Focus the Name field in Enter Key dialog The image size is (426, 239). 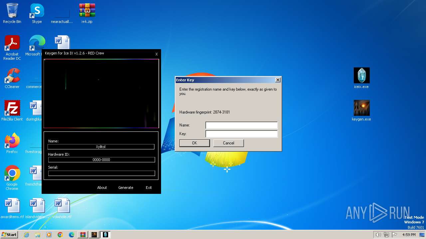click(241, 125)
